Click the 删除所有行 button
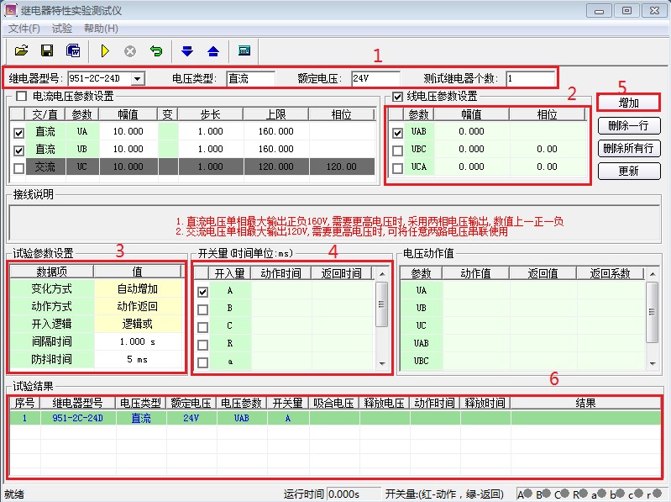Viewport: 671px width, 502px height. (x=628, y=148)
